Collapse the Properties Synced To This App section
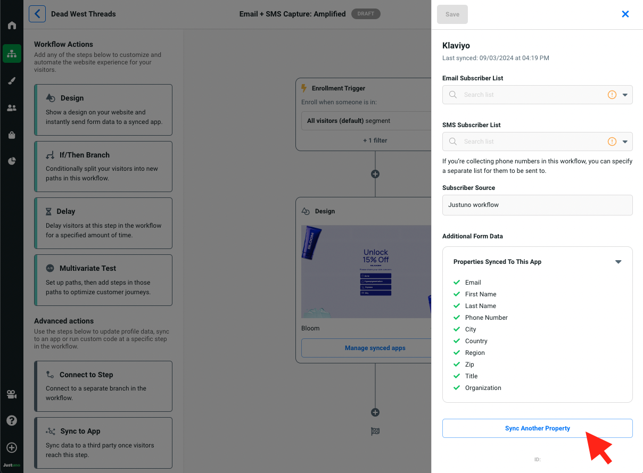Screen dimensions: 643x473 (618, 262)
